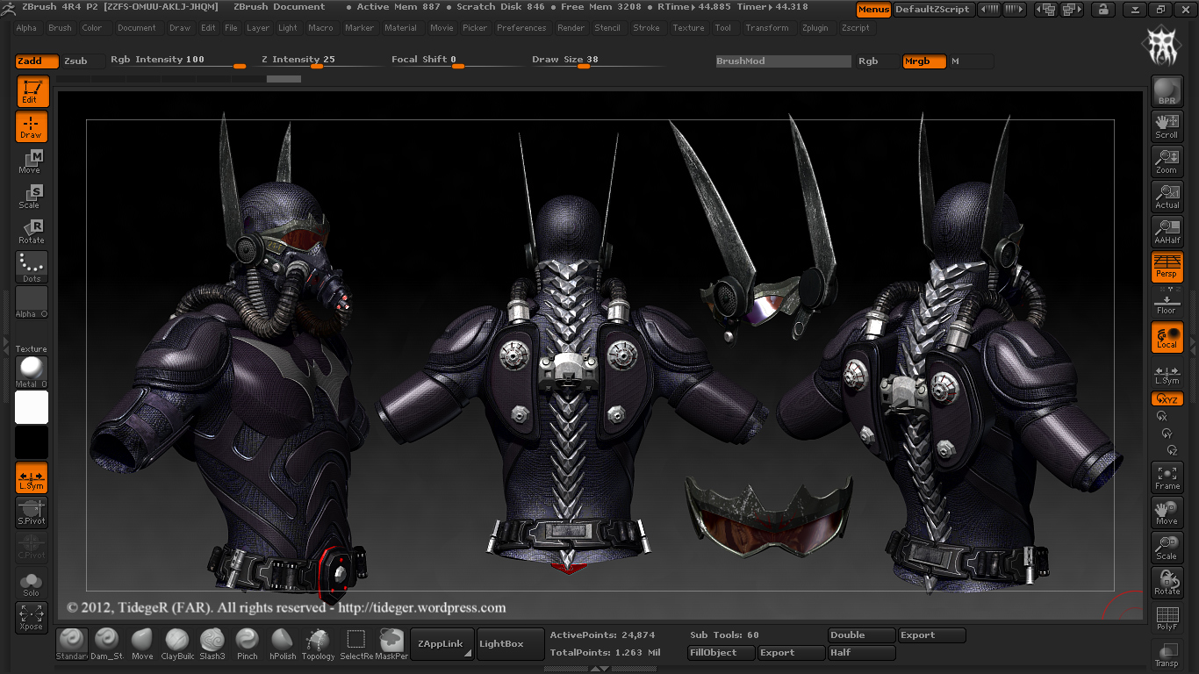Open the Render menu
The height and width of the screenshot is (674, 1199).
pyautogui.click(x=571, y=28)
